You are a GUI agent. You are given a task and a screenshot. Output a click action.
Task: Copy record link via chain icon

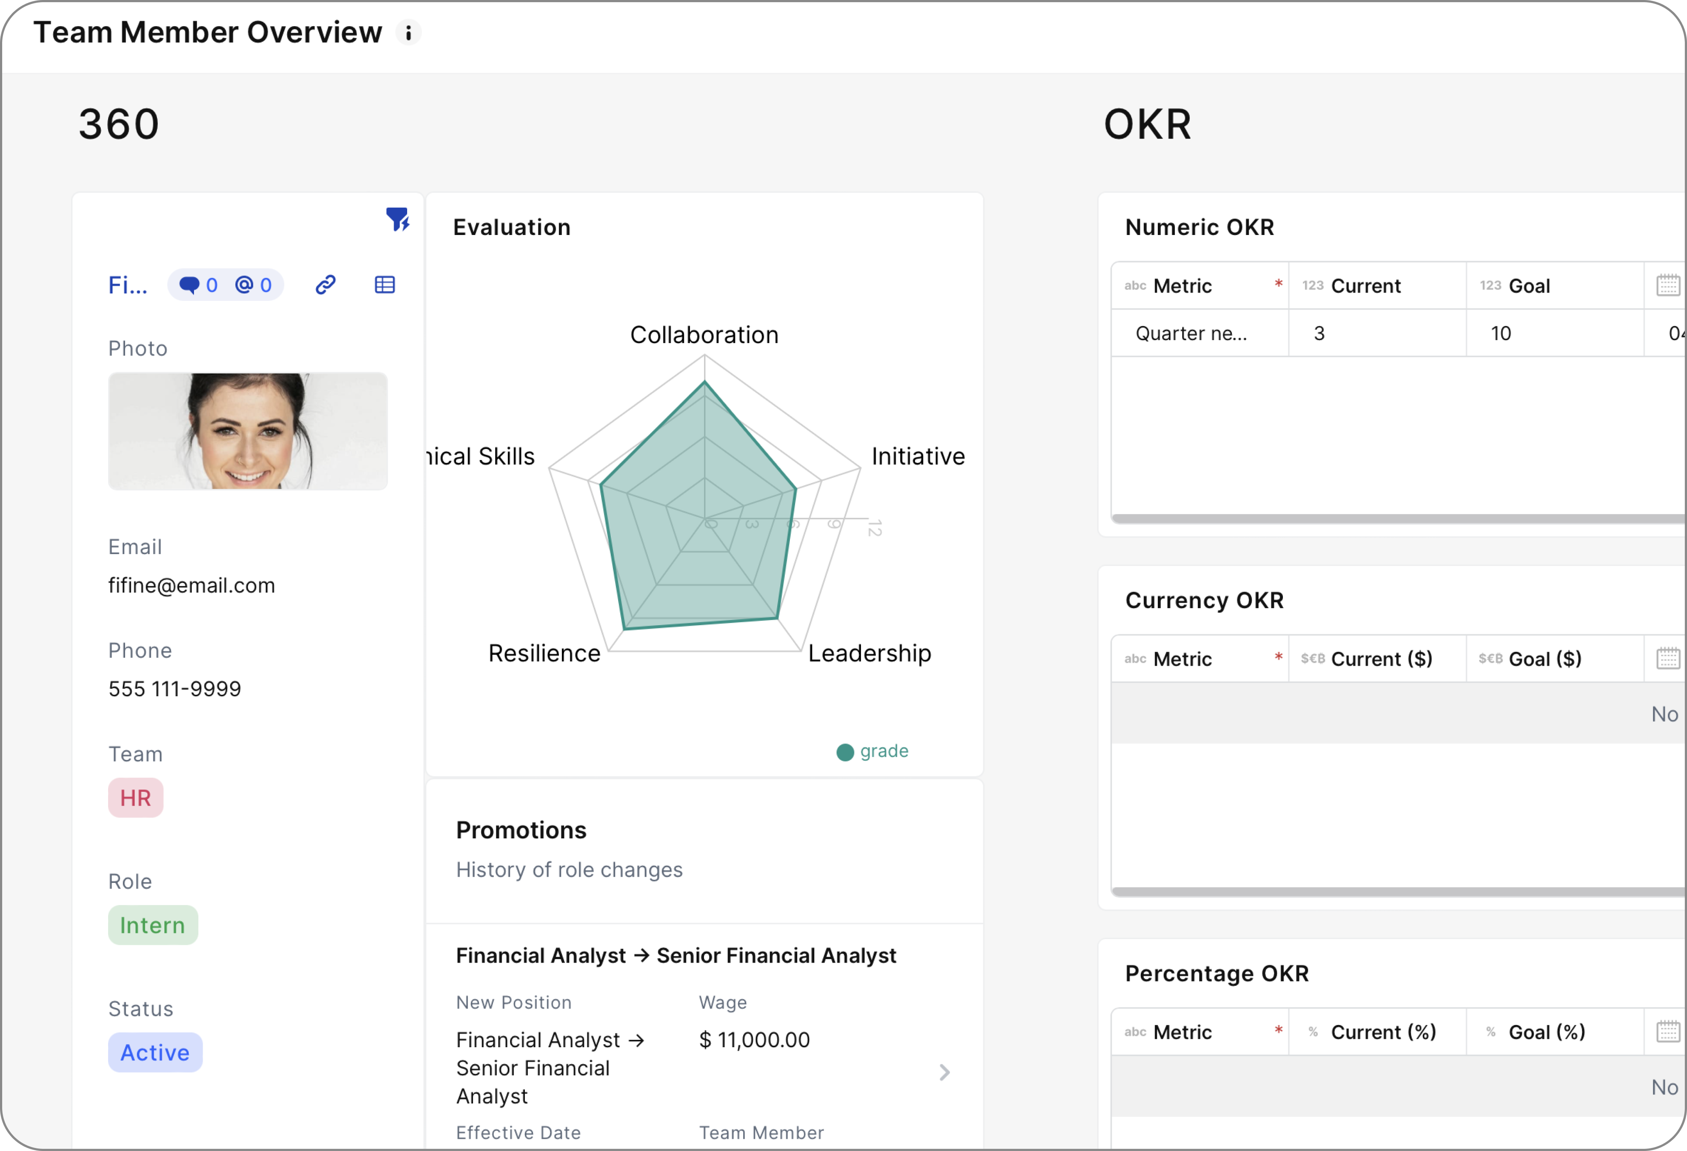click(x=325, y=285)
